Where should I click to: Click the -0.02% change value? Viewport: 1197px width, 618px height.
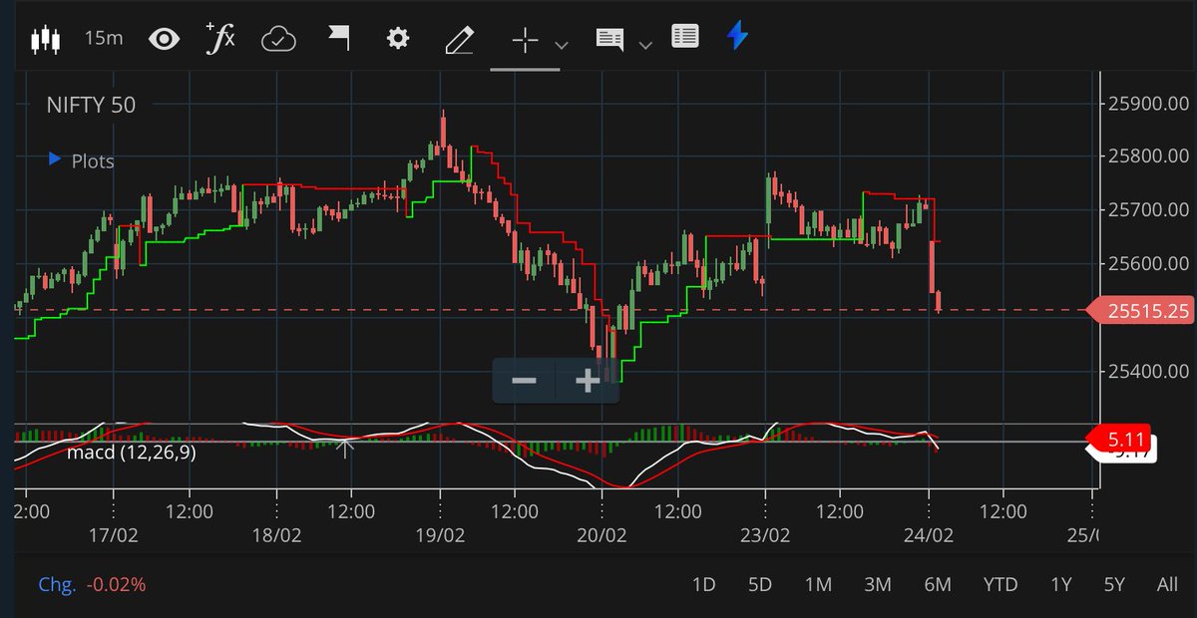(116, 585)
